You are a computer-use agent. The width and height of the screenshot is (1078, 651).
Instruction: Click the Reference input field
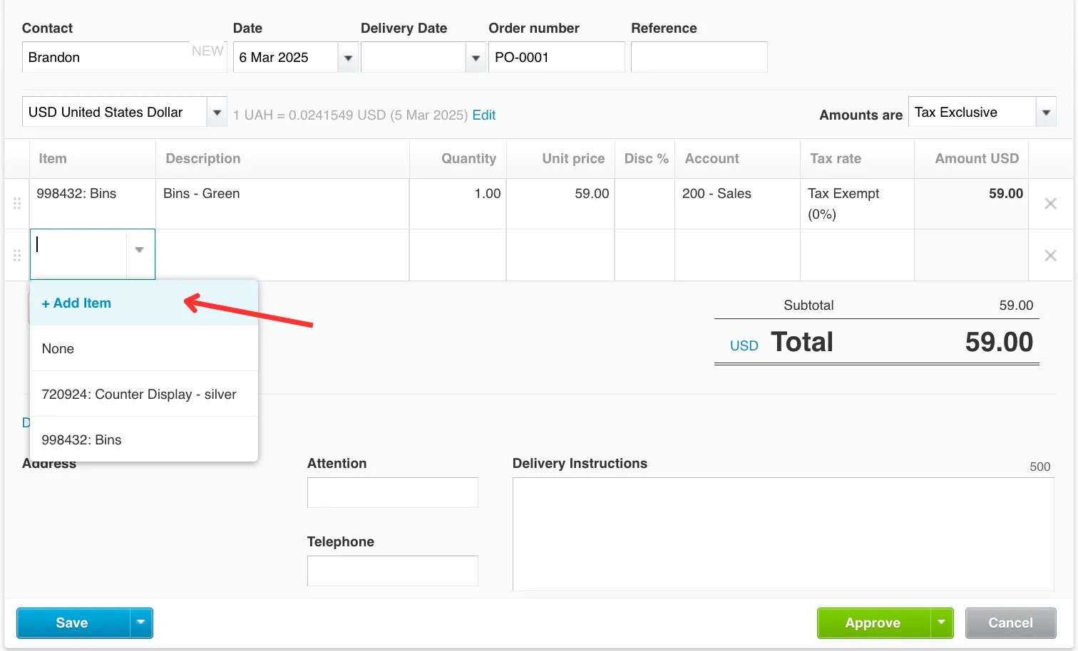[699, 57]
